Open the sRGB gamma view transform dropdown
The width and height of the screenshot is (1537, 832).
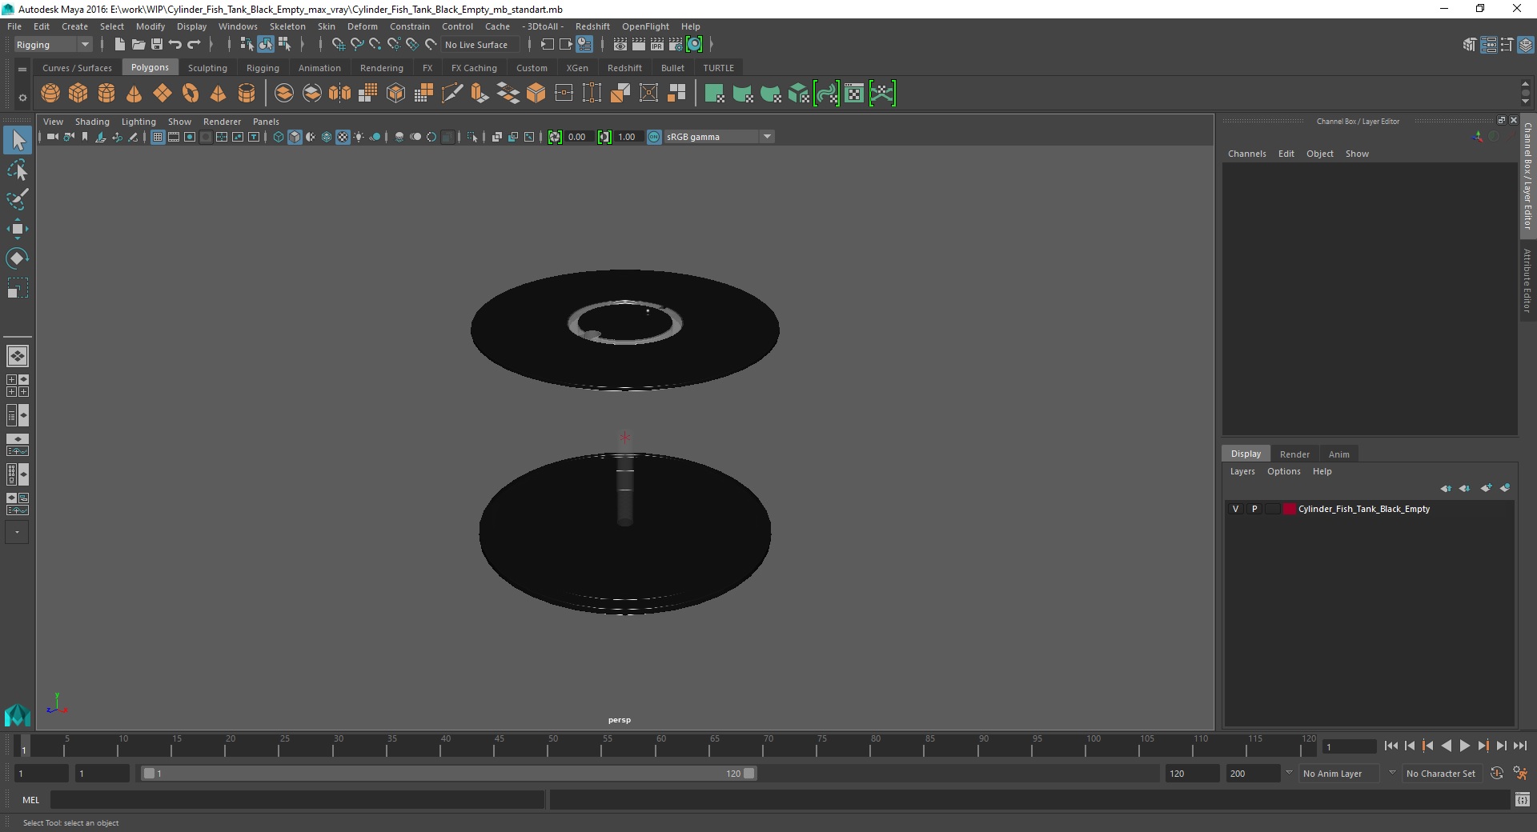[719, 137]
